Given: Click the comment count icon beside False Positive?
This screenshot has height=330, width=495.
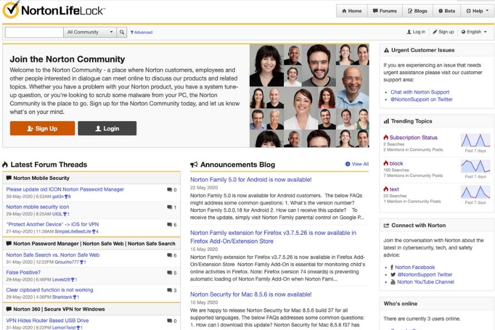Looking at the screenshot, I should pos(169,273).
